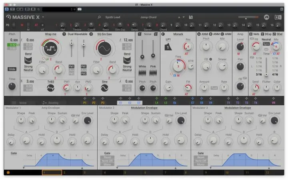Toggle PM1 routing on oscillator 1
This screenshot has width=288, height=180.
click(72, 66)
